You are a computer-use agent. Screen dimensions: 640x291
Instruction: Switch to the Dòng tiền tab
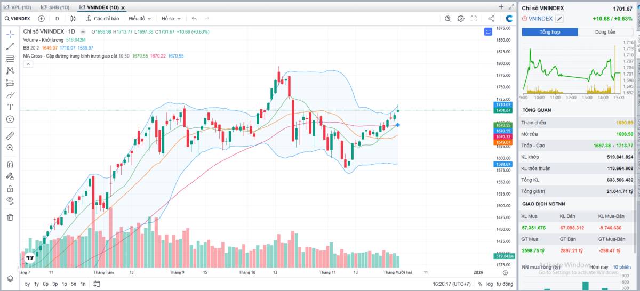click(604, 32)
